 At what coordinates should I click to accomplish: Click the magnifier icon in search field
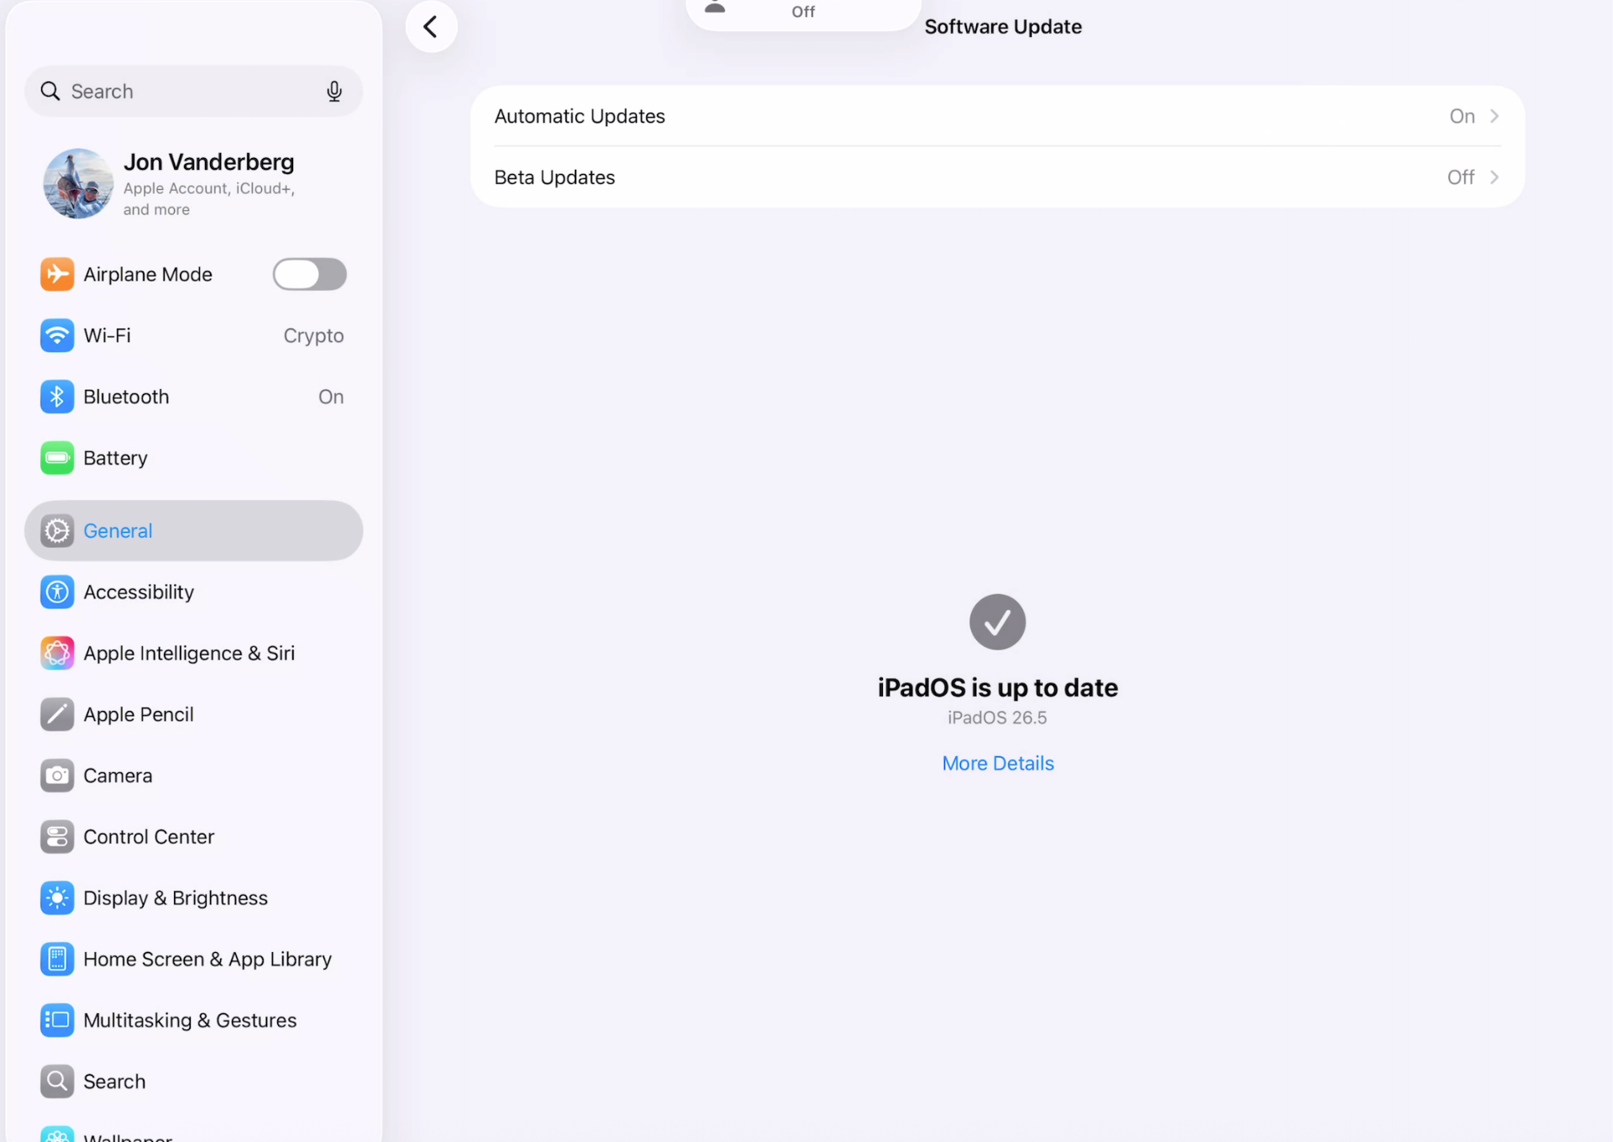tap(50, 91)
